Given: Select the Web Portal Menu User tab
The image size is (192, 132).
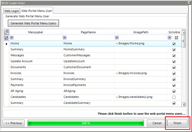Looking at the screenshot, I should (37, 11).
